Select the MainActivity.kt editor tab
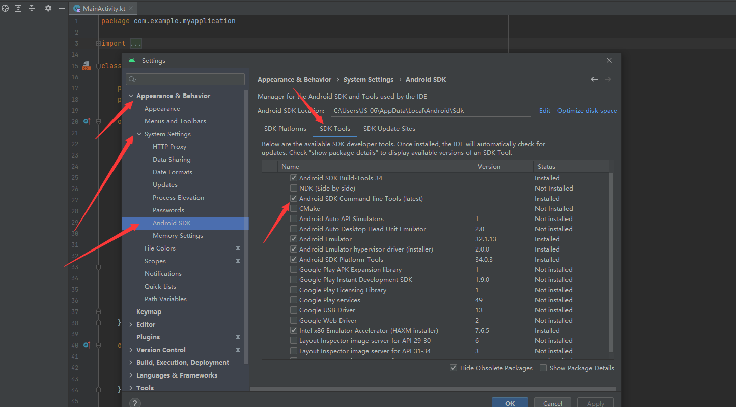 tap(102, 9)
